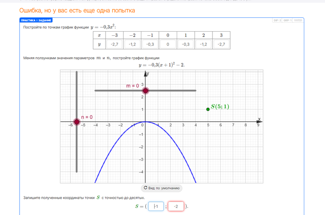Click the y input under x = 0

point(168,44)
